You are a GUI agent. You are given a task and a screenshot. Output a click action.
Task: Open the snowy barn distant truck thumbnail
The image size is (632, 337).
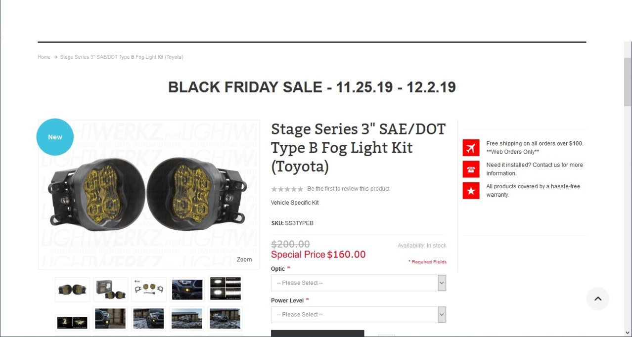[187, 319]
